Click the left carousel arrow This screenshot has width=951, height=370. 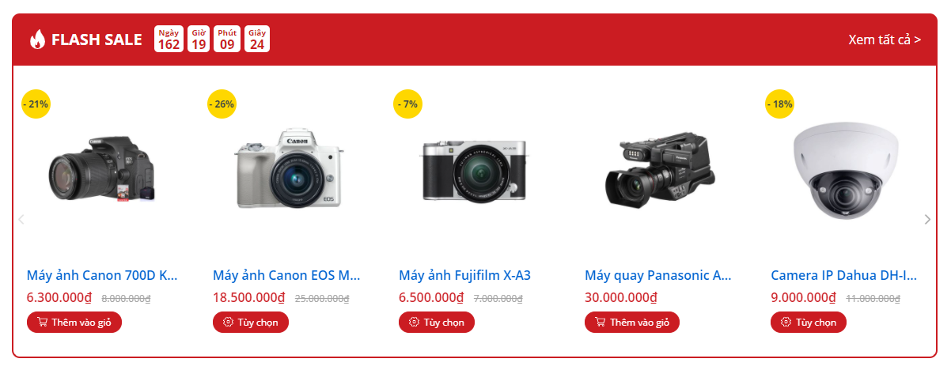point(21,220)
